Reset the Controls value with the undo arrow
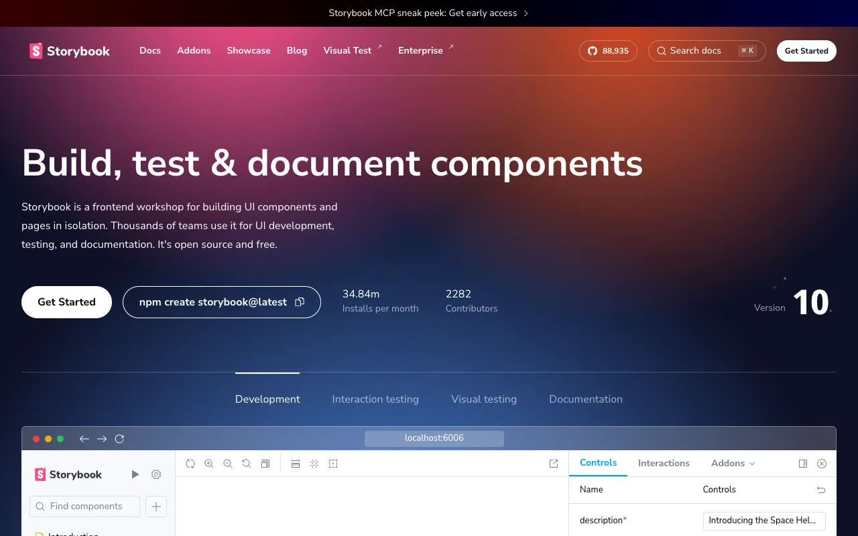Screen dimensions: 858x536 [820, 490]
